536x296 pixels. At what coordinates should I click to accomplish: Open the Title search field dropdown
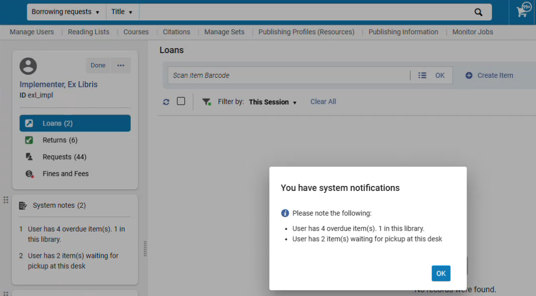122,12
